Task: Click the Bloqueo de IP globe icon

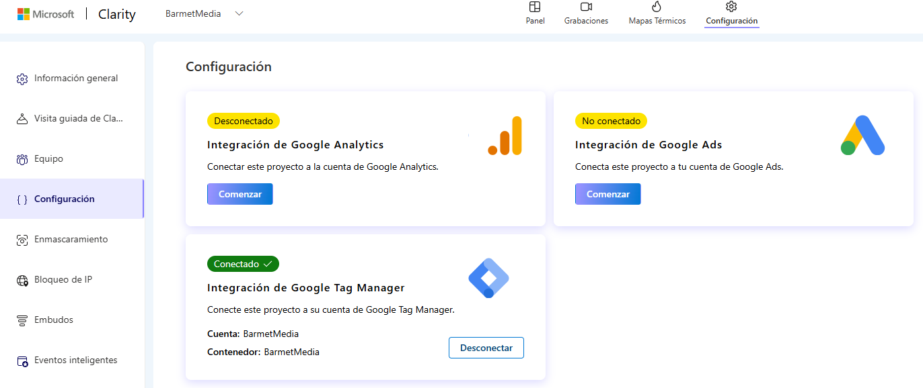Action: pos(22,280)
